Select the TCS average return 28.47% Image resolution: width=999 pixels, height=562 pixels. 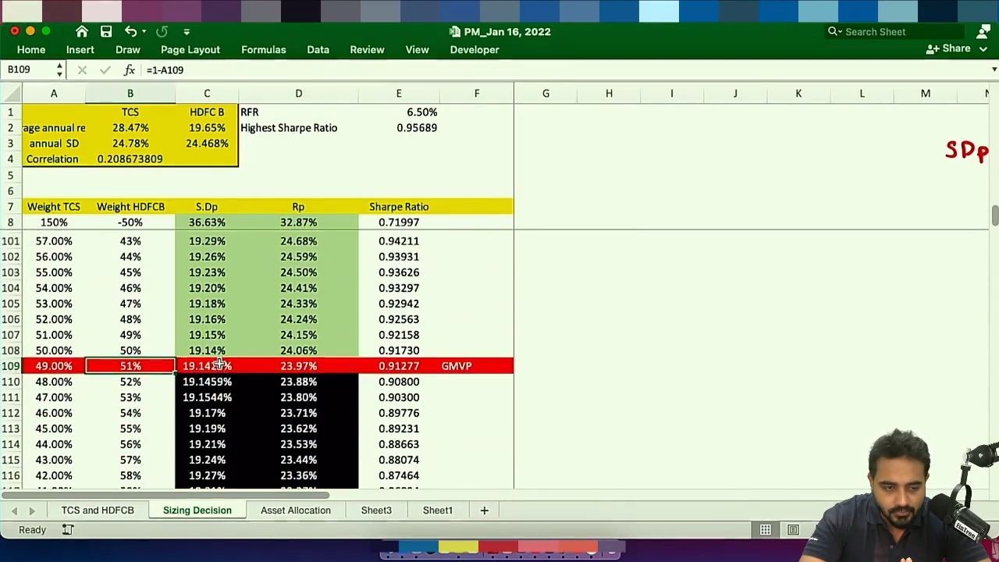click(130, 128)
